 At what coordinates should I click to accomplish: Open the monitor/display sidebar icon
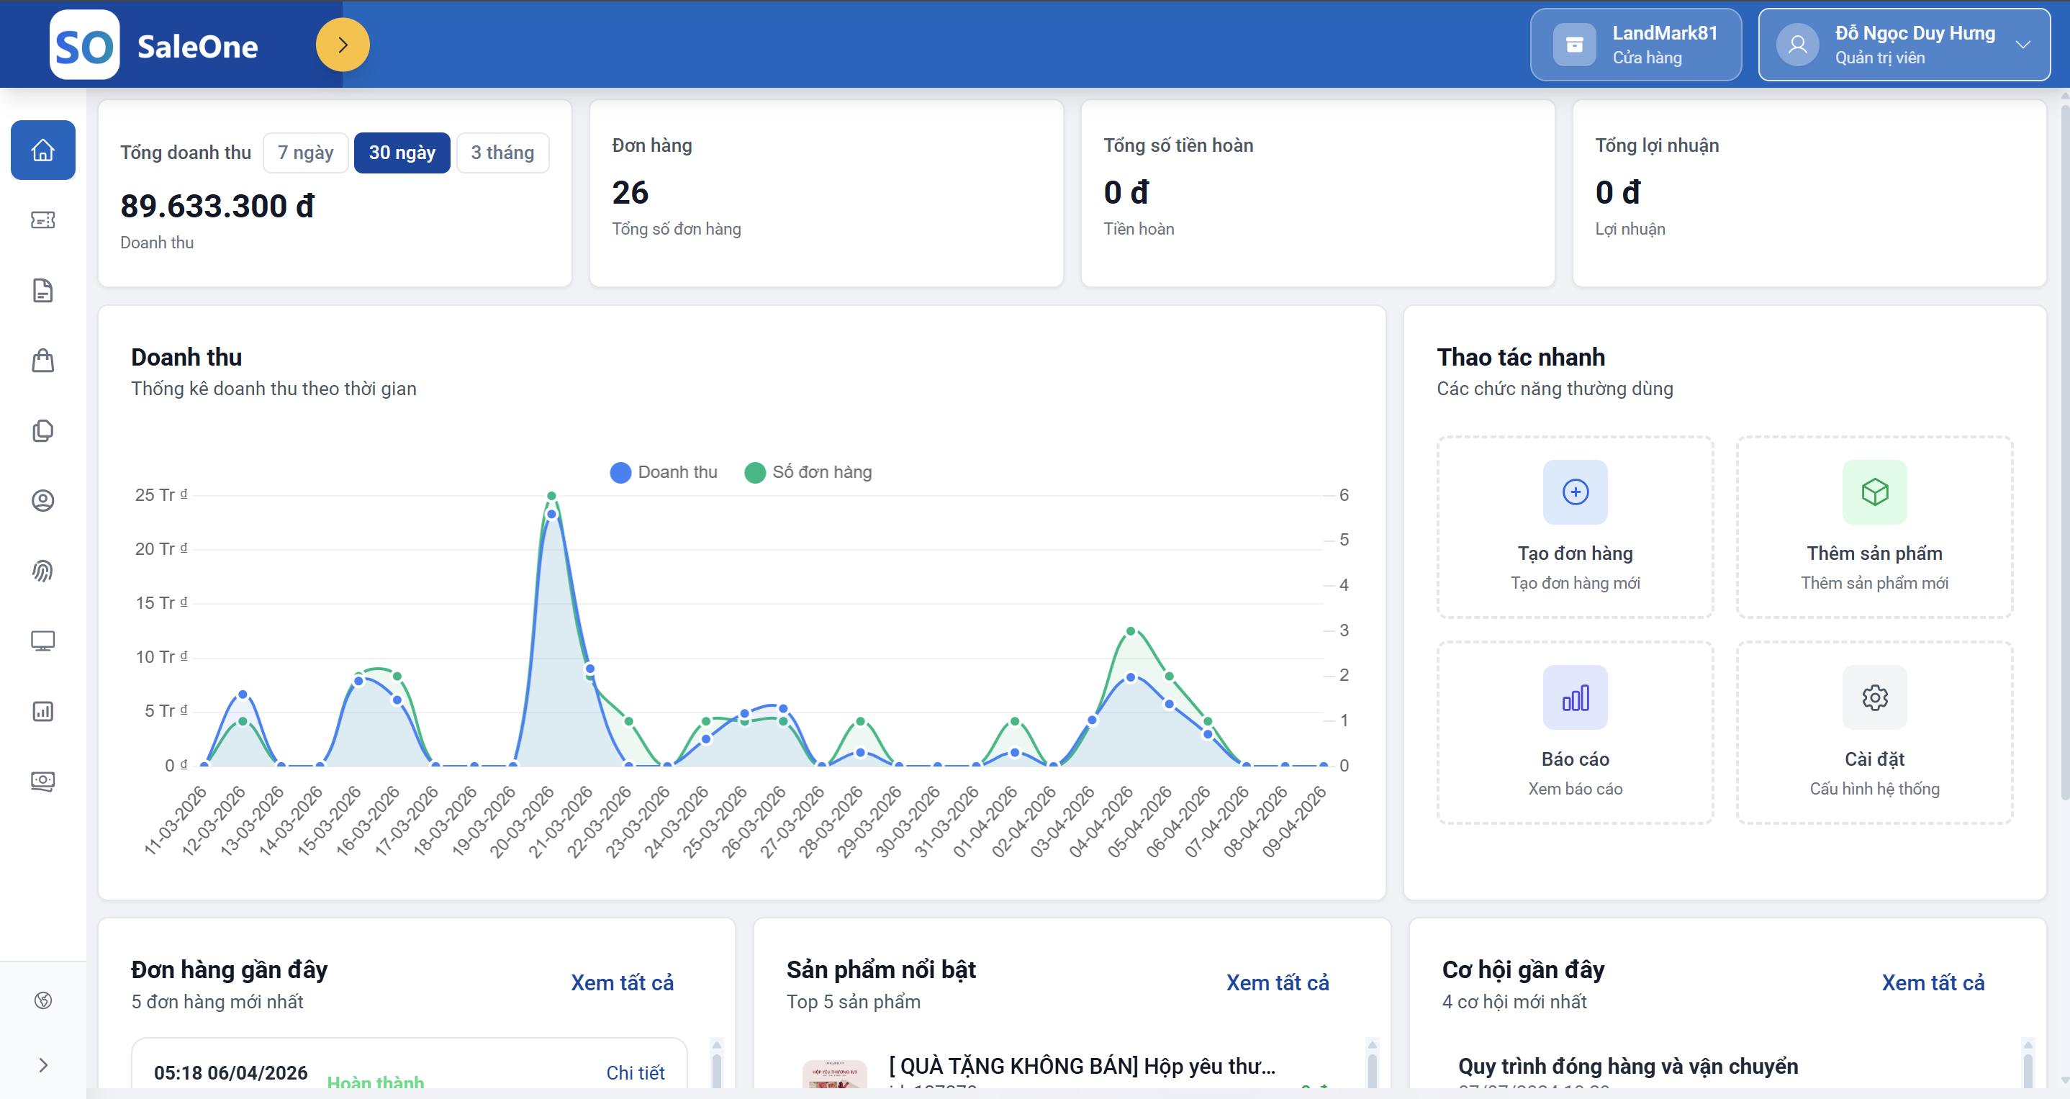point(42,641)
